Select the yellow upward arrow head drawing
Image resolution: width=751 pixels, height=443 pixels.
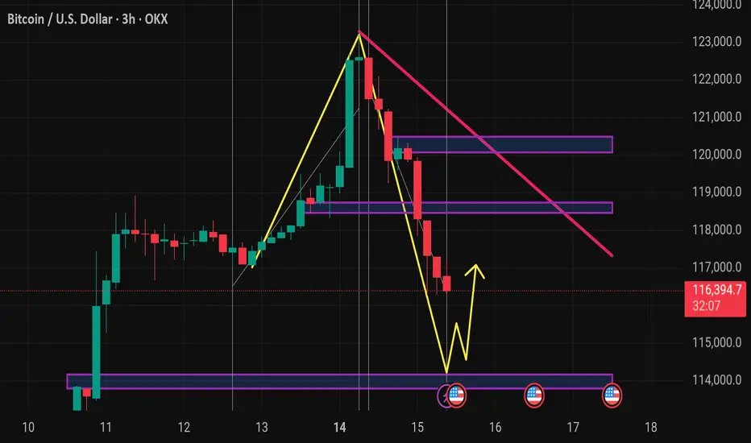pos(475,271)
